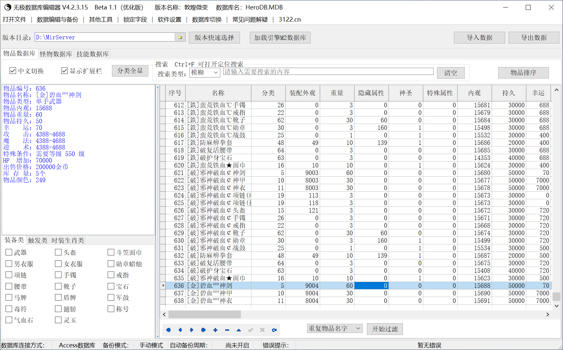Click the folder browse icon for 版本目录
The width and height of the screenshot is (563, 350).
click(180, 37)
